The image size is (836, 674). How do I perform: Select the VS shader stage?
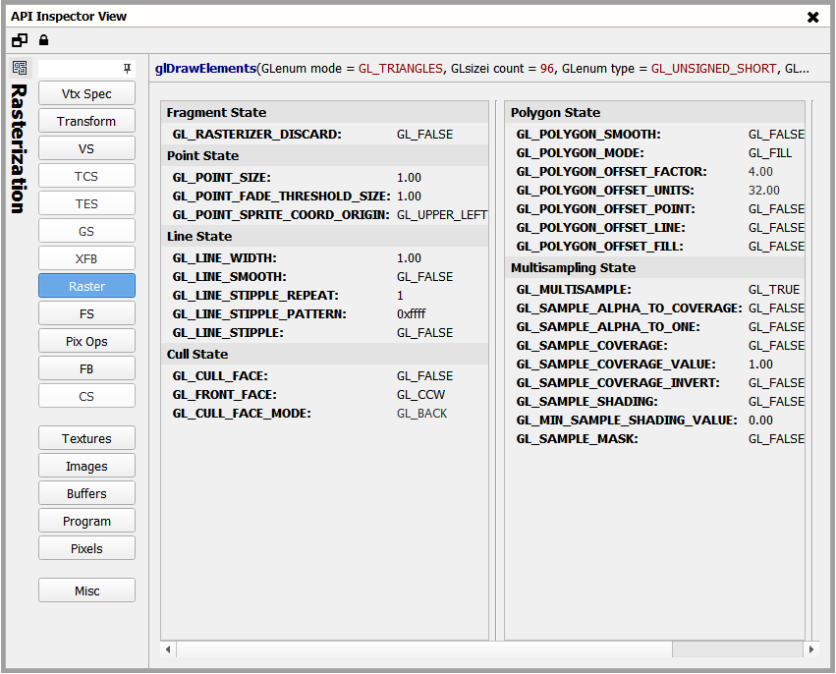click(86, 148)
